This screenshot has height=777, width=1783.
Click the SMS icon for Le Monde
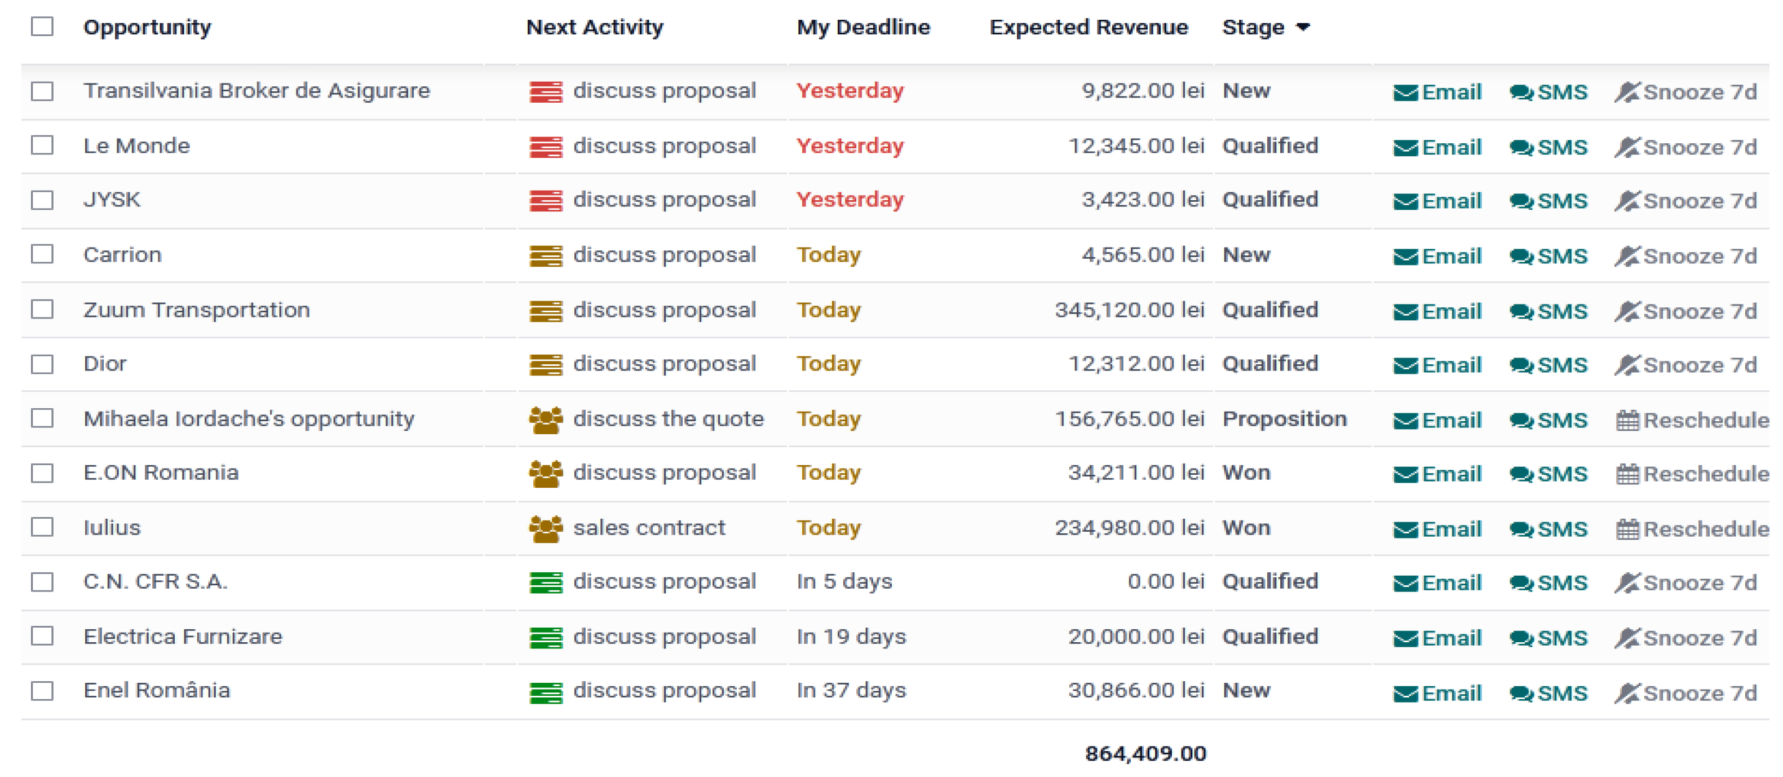[x=1521, y=148]
